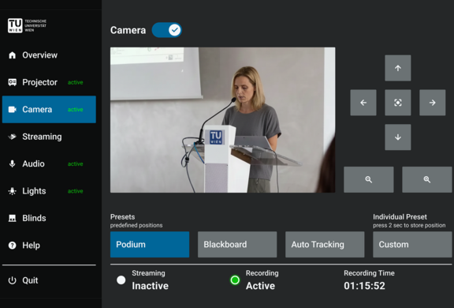This screenshot has height=308, width=454.
Task: Toggle the Camera power switch off
Action: pos(167,30)
